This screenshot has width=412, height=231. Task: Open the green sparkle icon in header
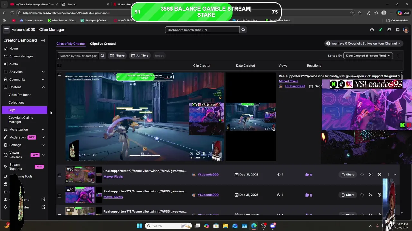(x=380, y=30)
